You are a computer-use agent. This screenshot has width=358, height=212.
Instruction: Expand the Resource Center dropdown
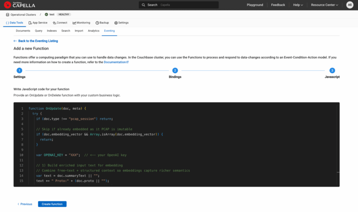point(325,5)
